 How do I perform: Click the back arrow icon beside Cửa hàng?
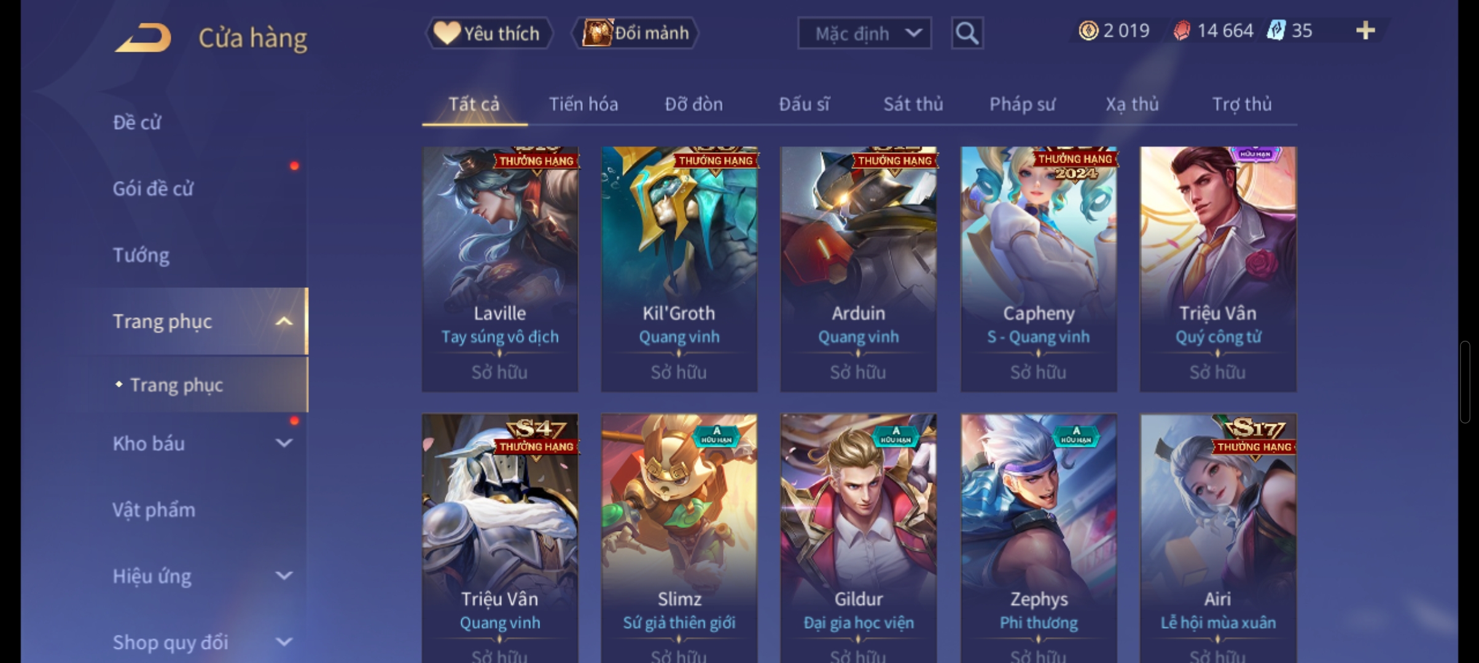click(142, 37)
